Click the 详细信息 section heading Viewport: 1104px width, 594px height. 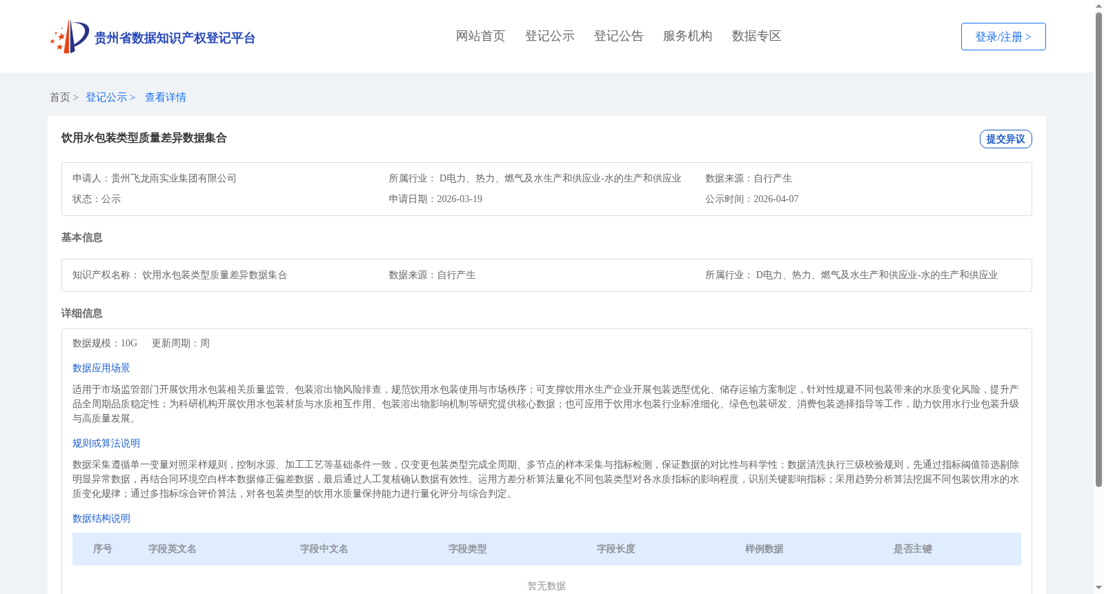(x=81, y=313)
